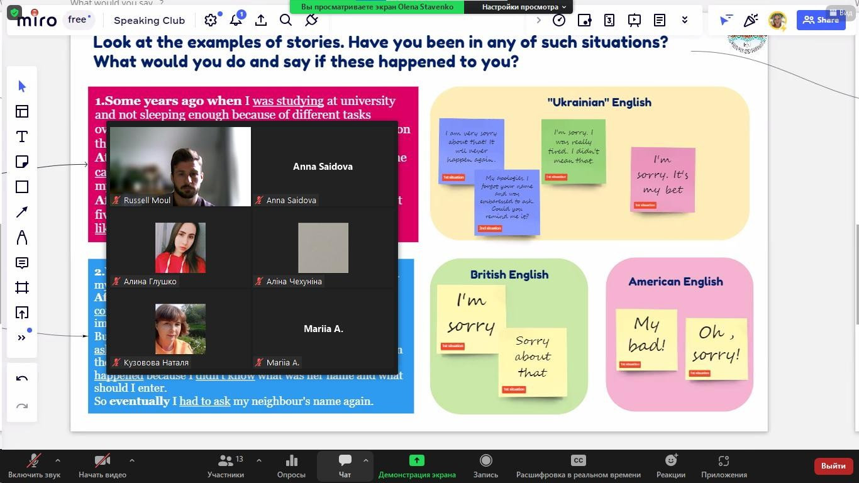Expand audio options arrow
859x483 pixels.
(58, 460)
